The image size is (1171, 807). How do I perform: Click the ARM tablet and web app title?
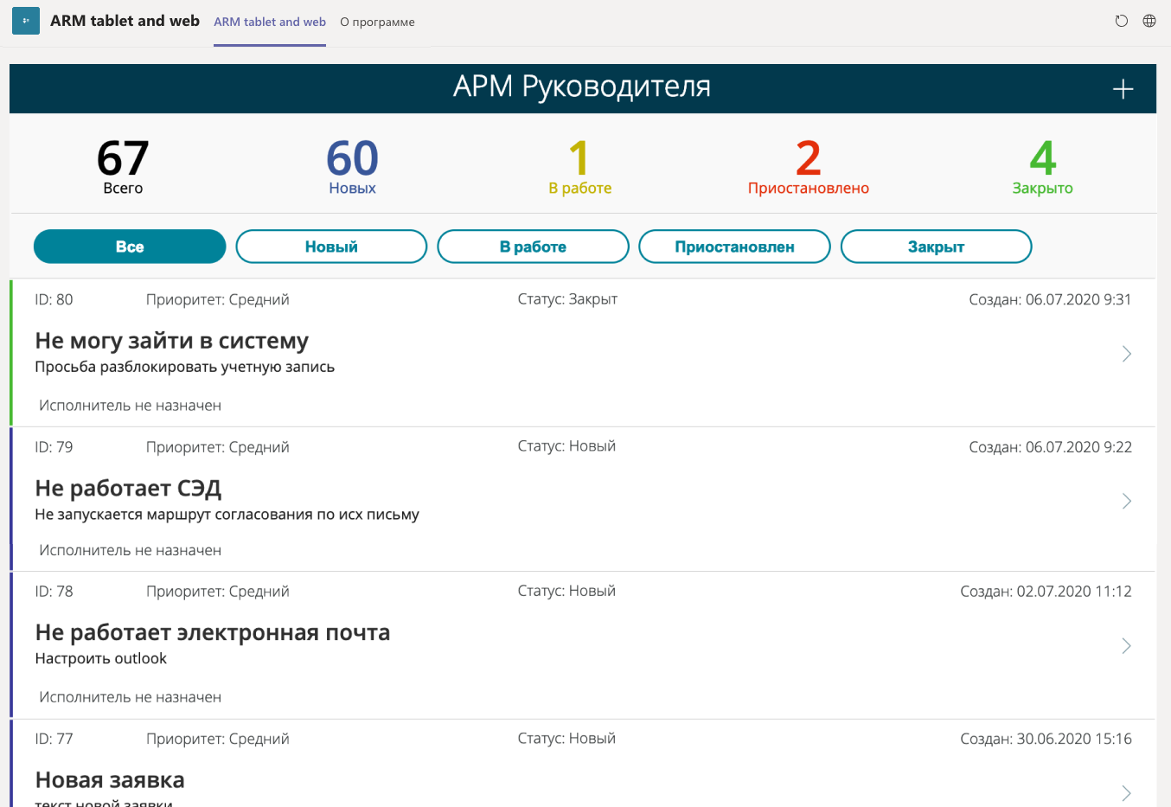(125, 21)
